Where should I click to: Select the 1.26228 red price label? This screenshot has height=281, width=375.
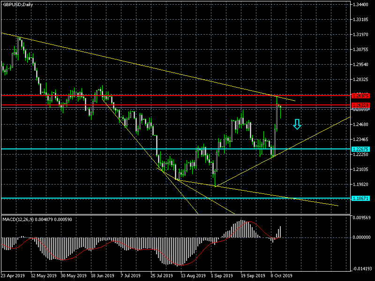point(360,105)
